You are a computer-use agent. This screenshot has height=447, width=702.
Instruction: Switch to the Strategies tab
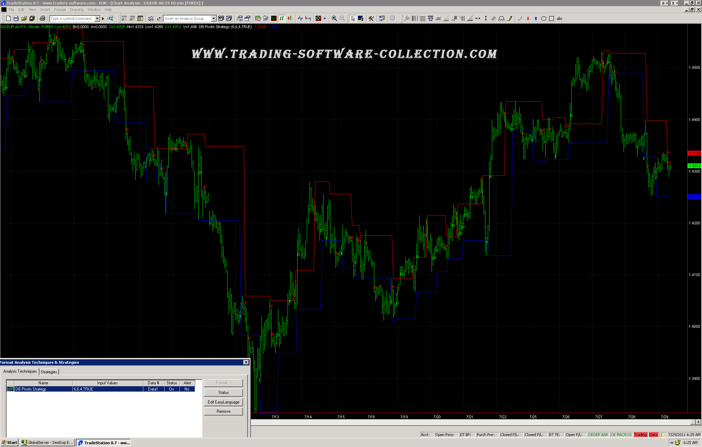coord(49,372)
